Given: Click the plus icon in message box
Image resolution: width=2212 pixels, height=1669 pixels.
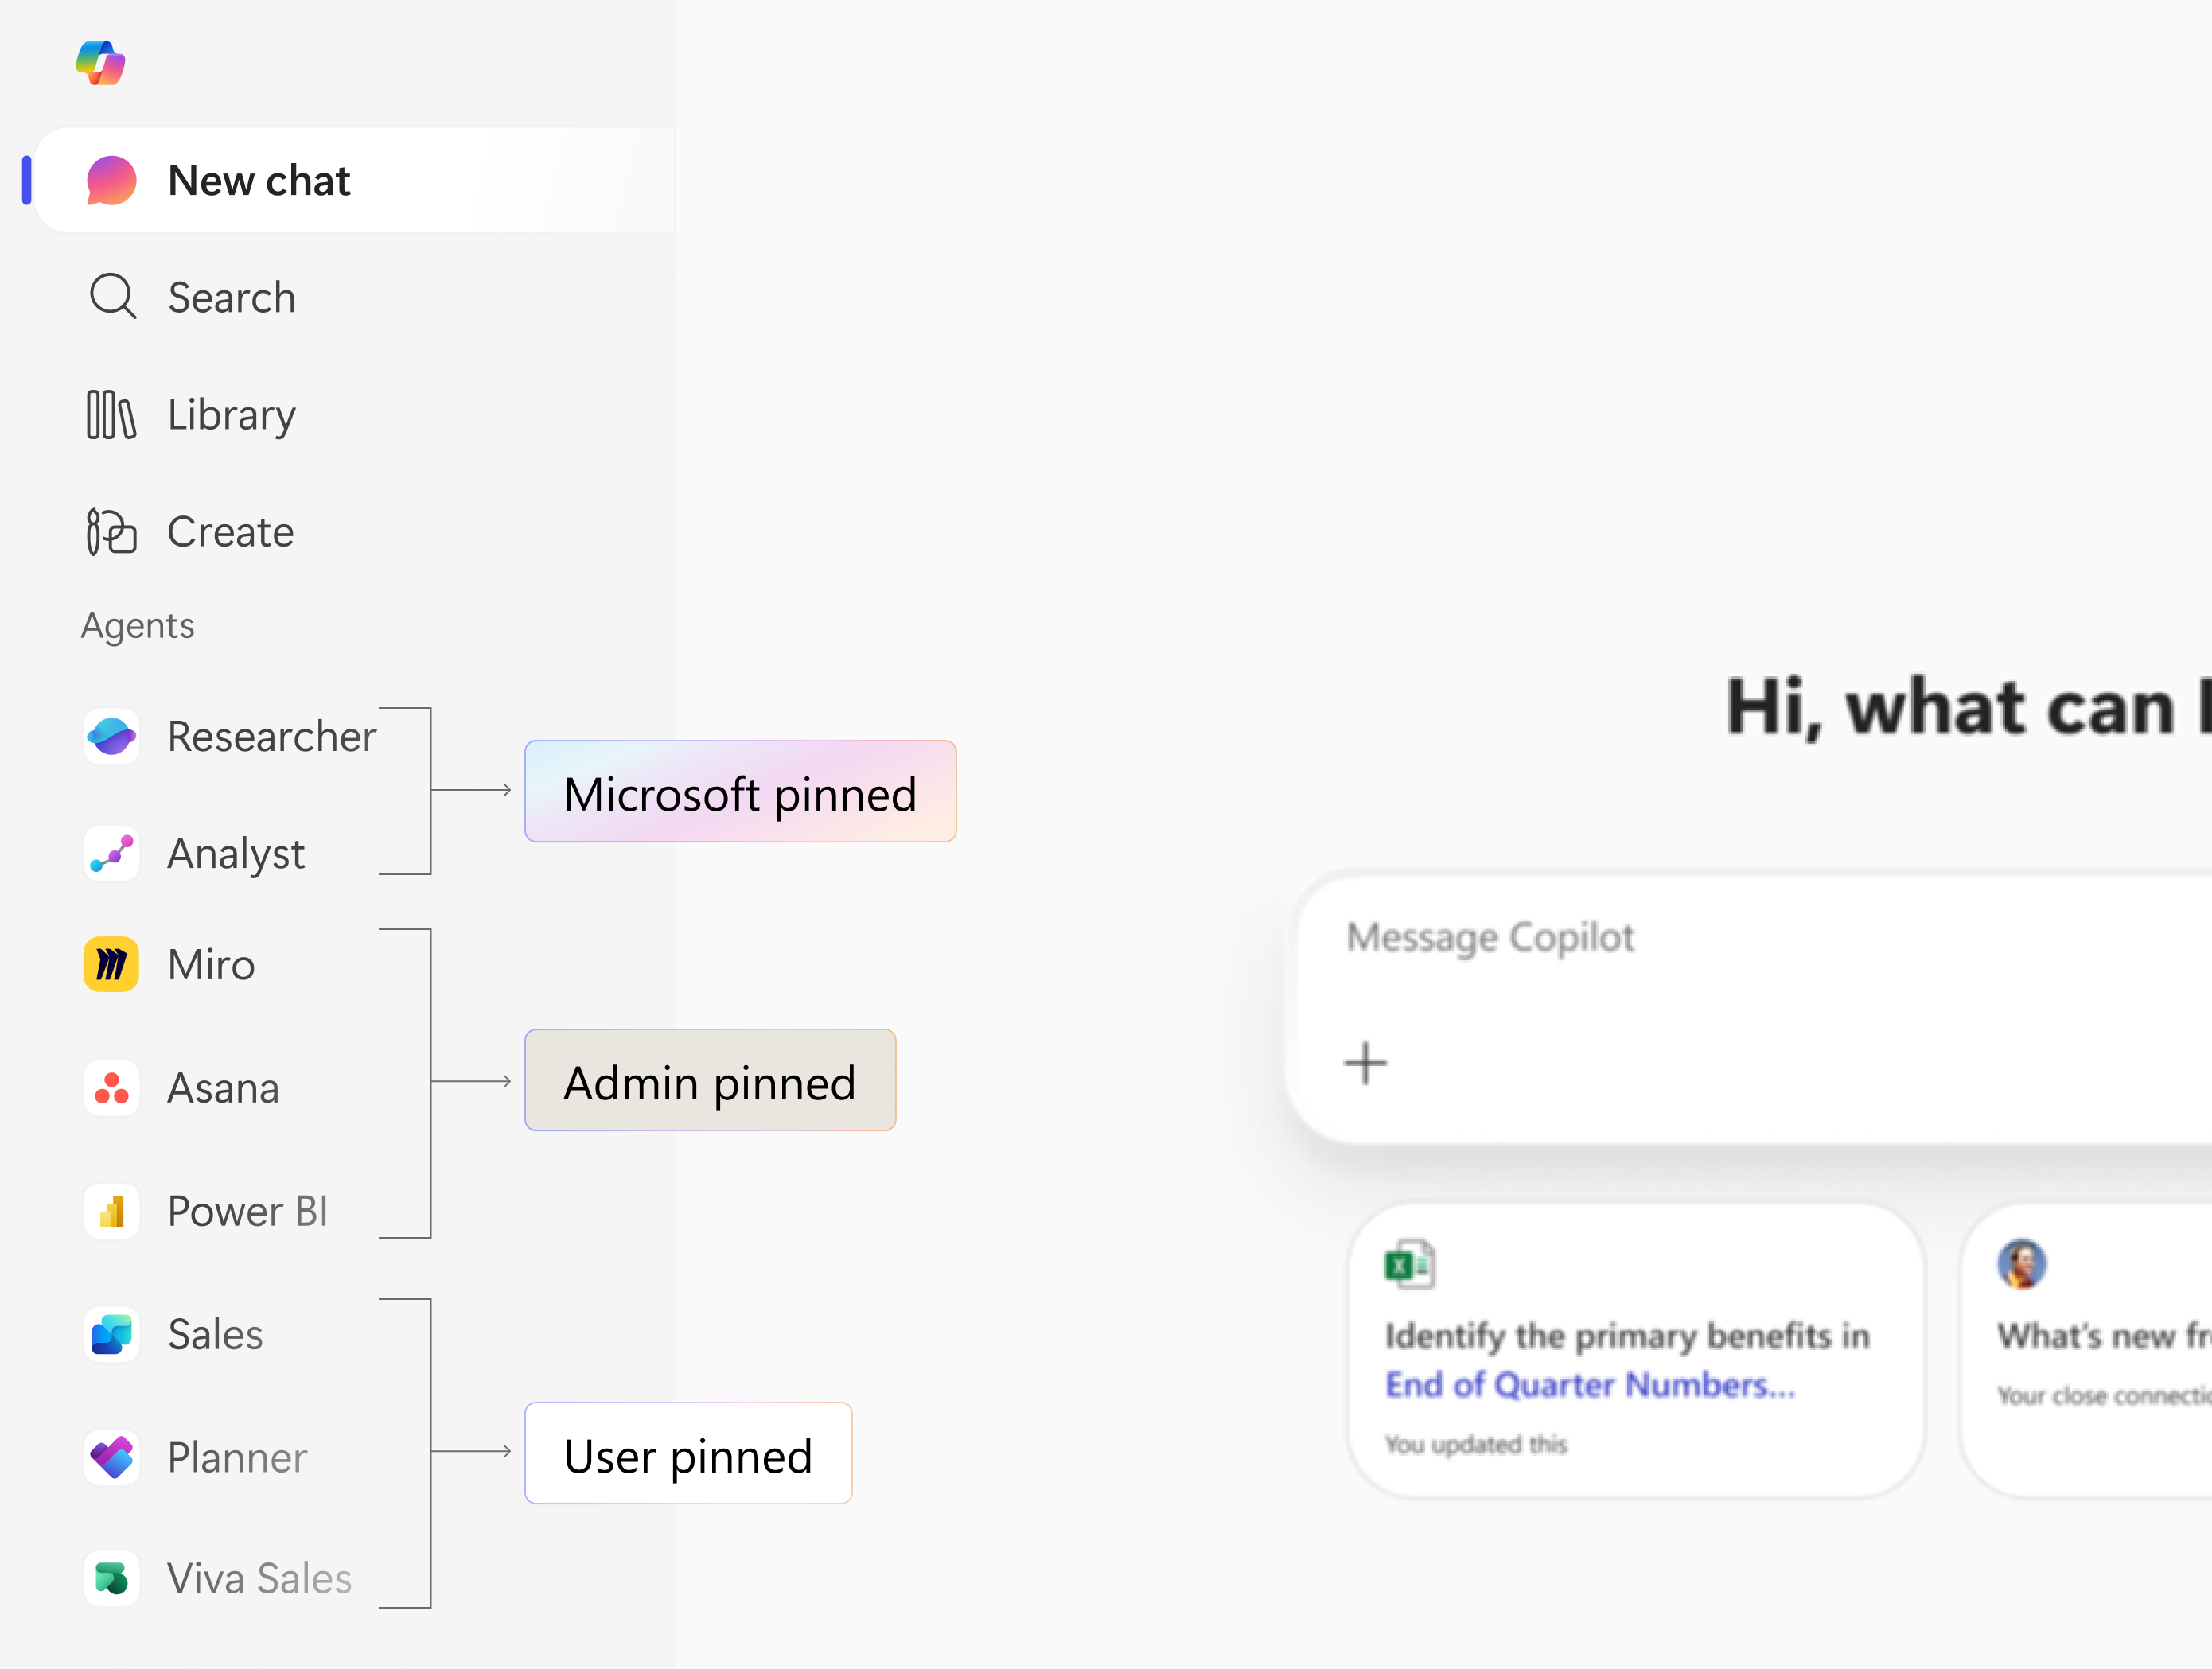Looking at the screenshot, I should pos(1366,1062).
